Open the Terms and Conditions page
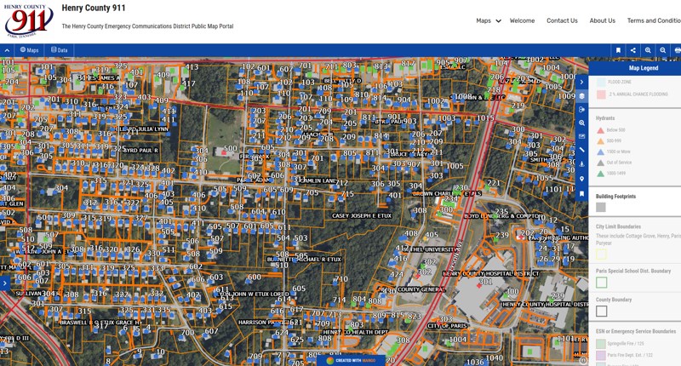Image resolution: width=681 pixels, height=366 pixels. (x=654, y=20)
